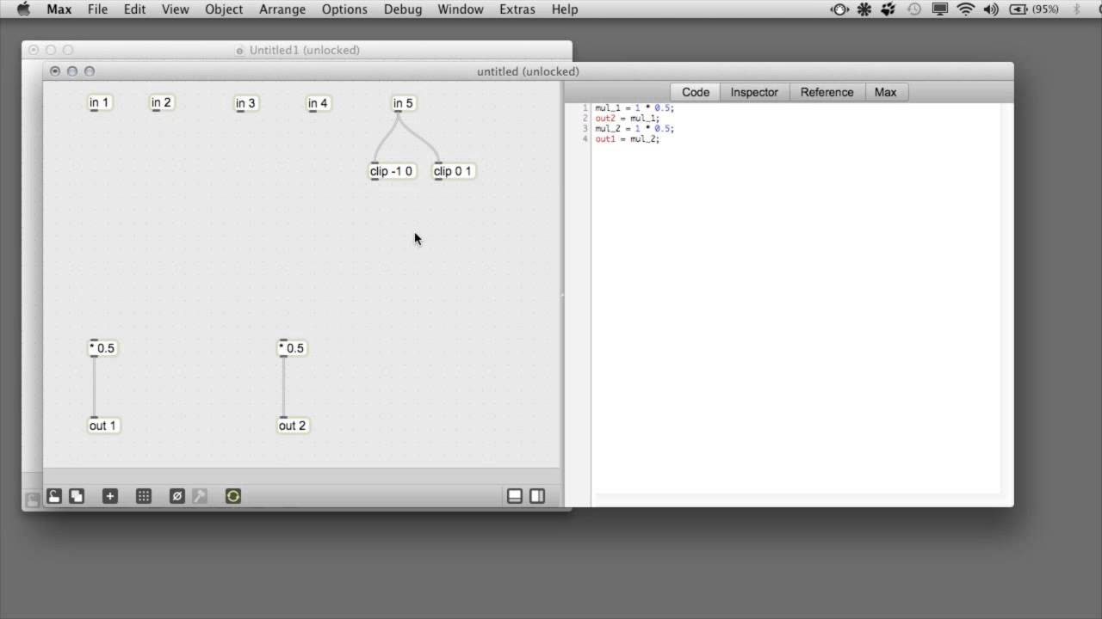This screenshot has width=1102, height=619.
Task: Toggle the bottom panel view icon
Action: click(x=515, y=496)
